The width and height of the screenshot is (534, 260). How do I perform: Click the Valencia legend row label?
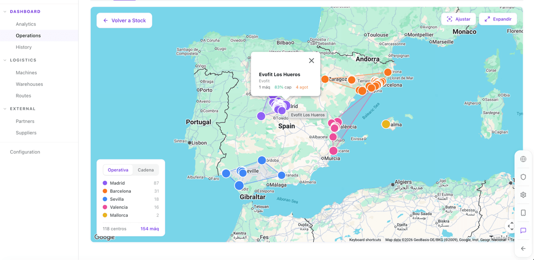[x=119, y=207]
